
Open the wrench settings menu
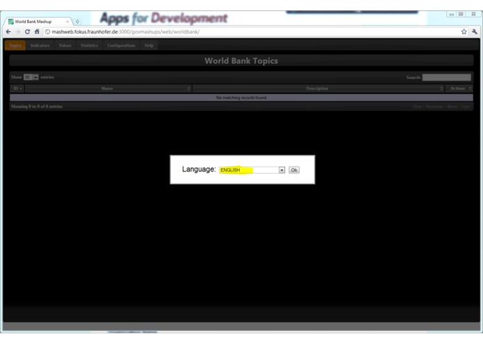pos(475,32)
